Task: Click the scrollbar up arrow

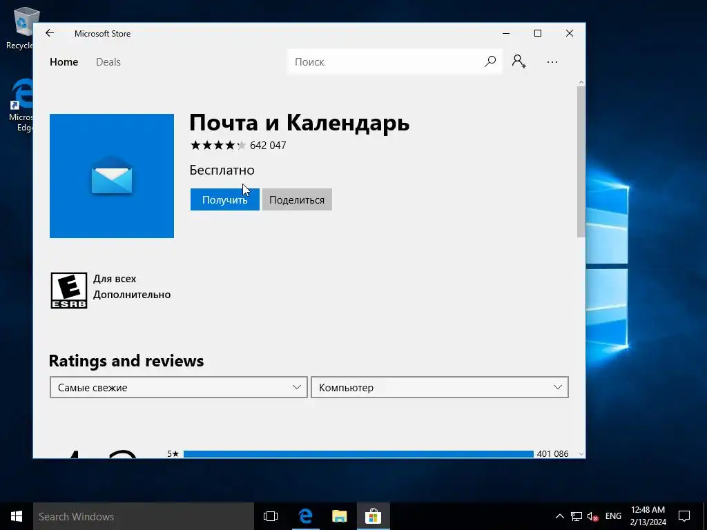Action: click(x=581, y=83)
